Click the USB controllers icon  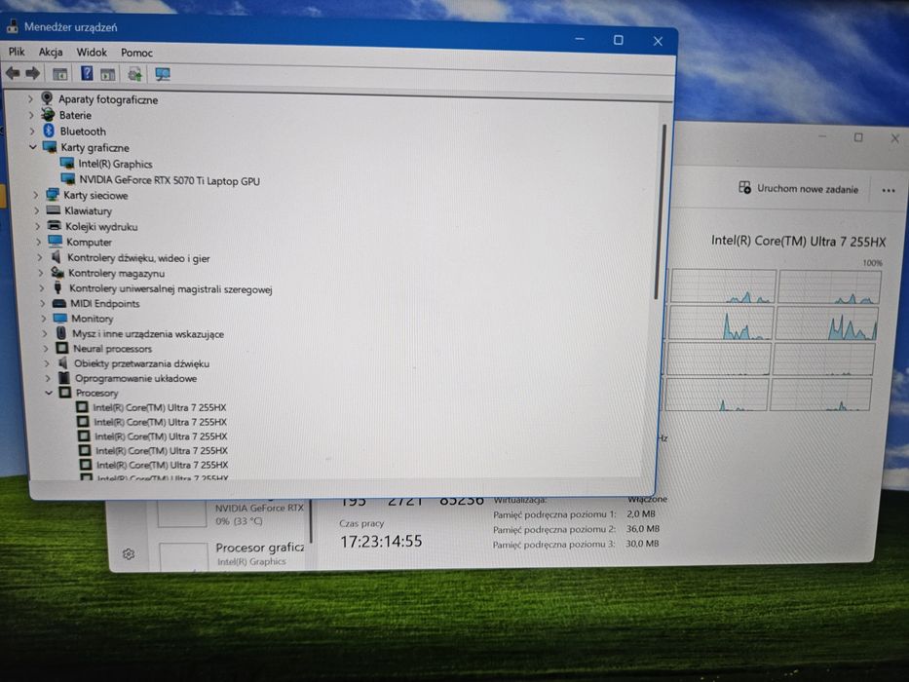click(58, 287)
